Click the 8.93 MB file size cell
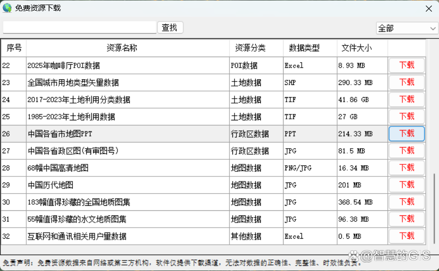The height and width of the screenshot is (271, 439). tap(362, 65)
